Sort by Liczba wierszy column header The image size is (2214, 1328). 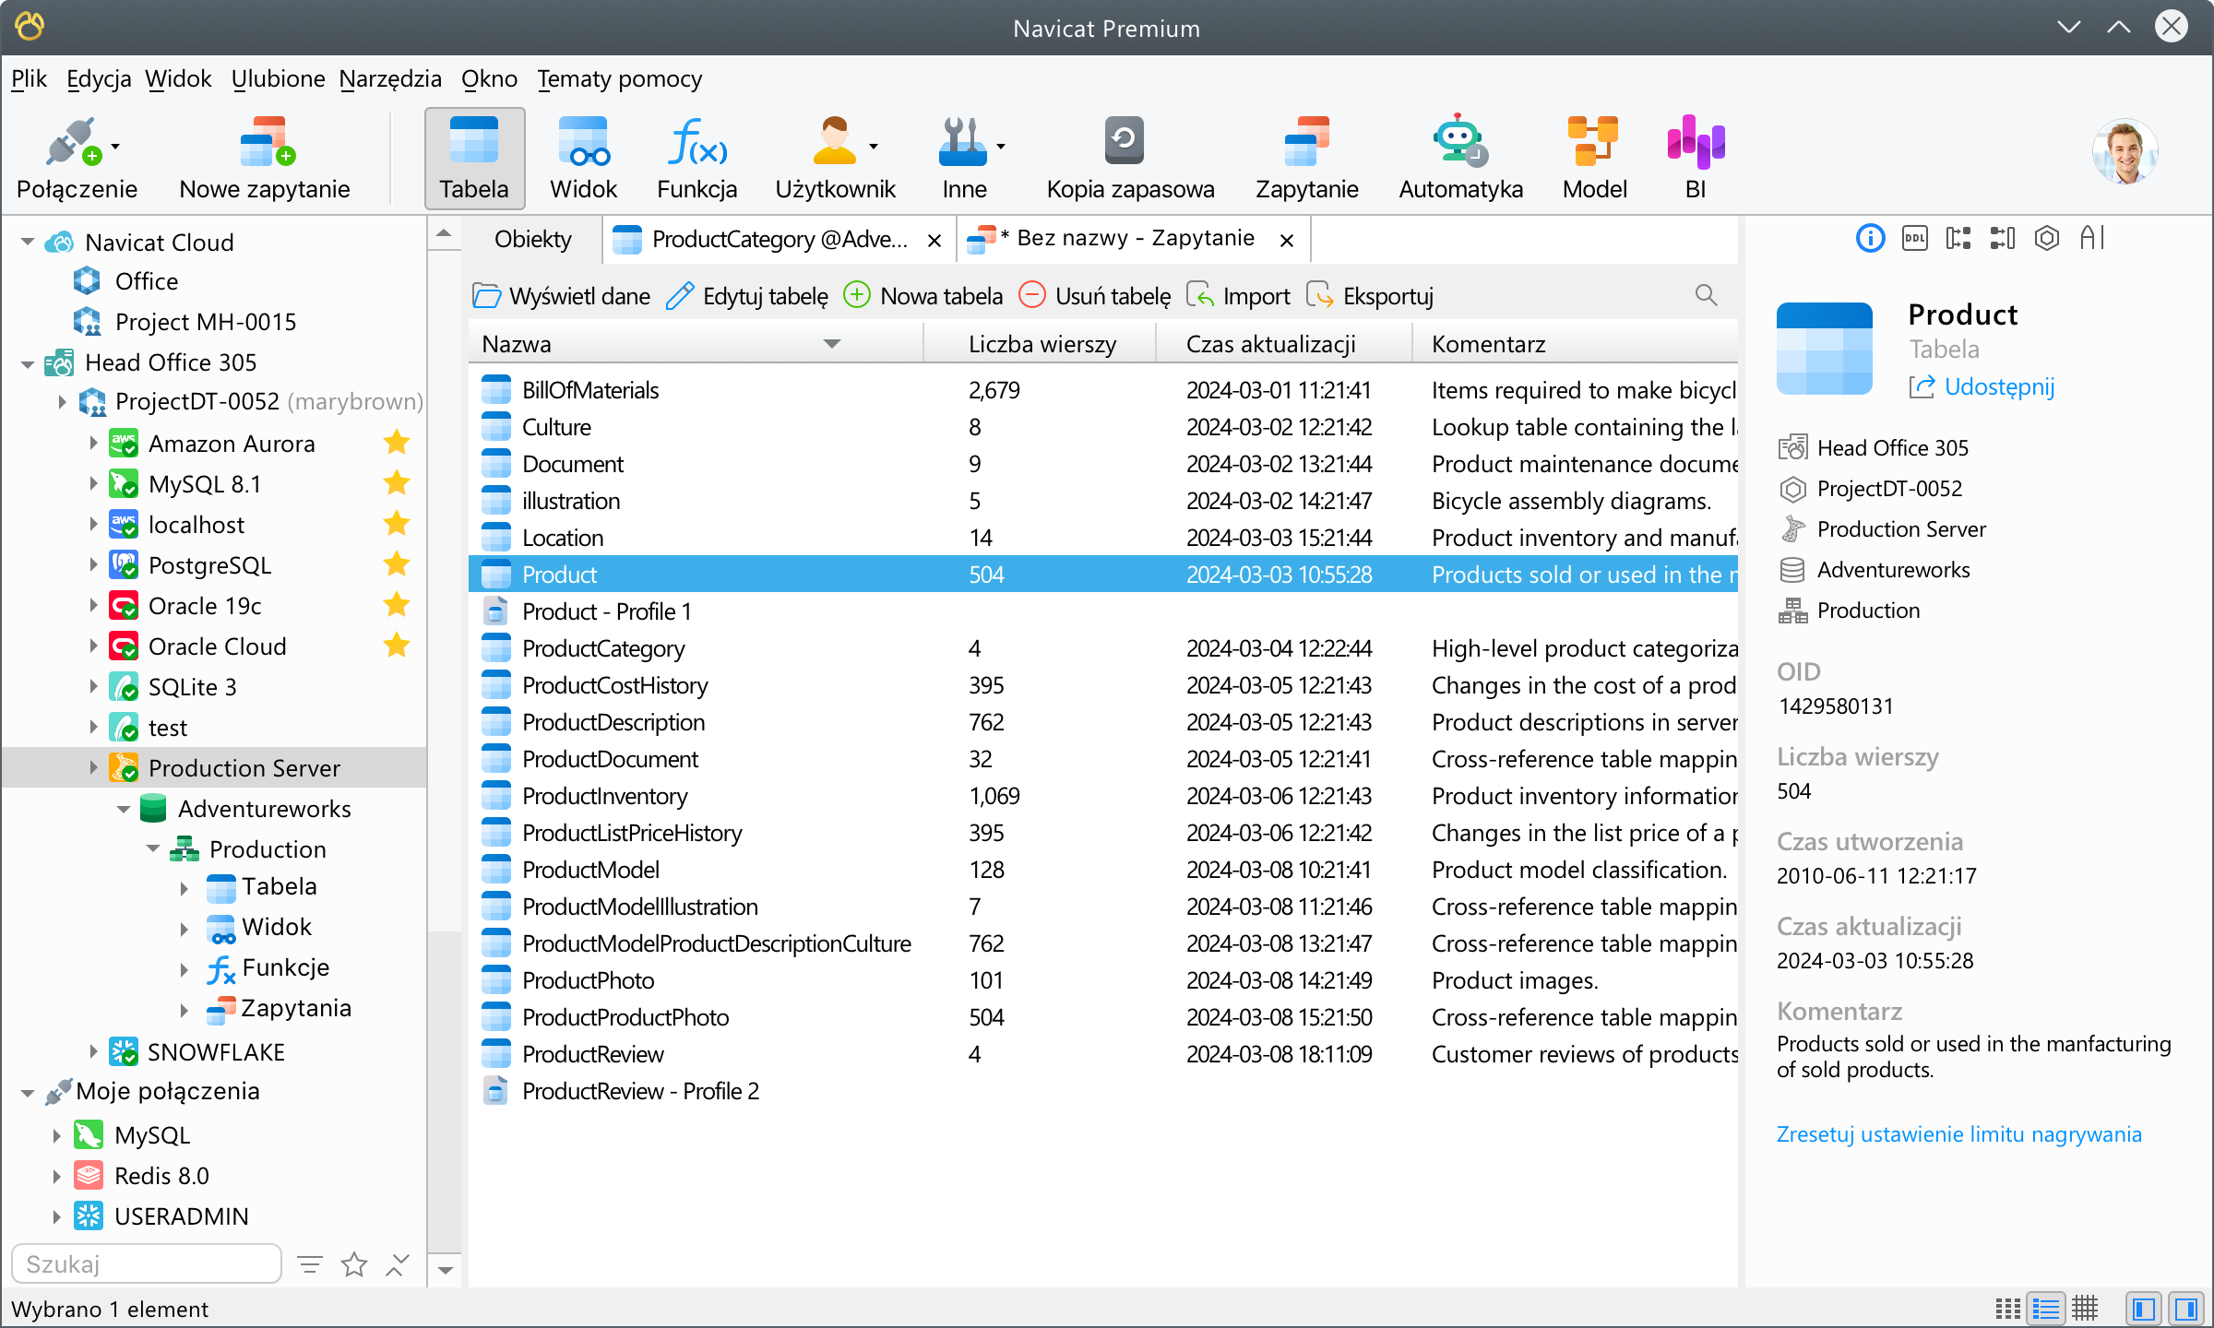(1042, 344)
